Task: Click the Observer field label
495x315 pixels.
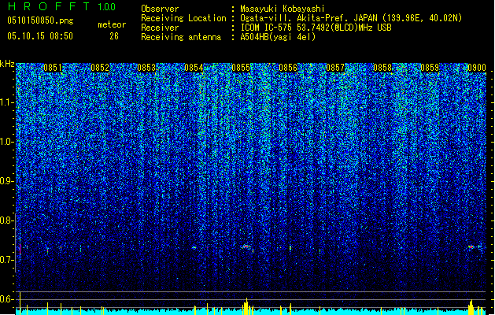Action: 160,9
